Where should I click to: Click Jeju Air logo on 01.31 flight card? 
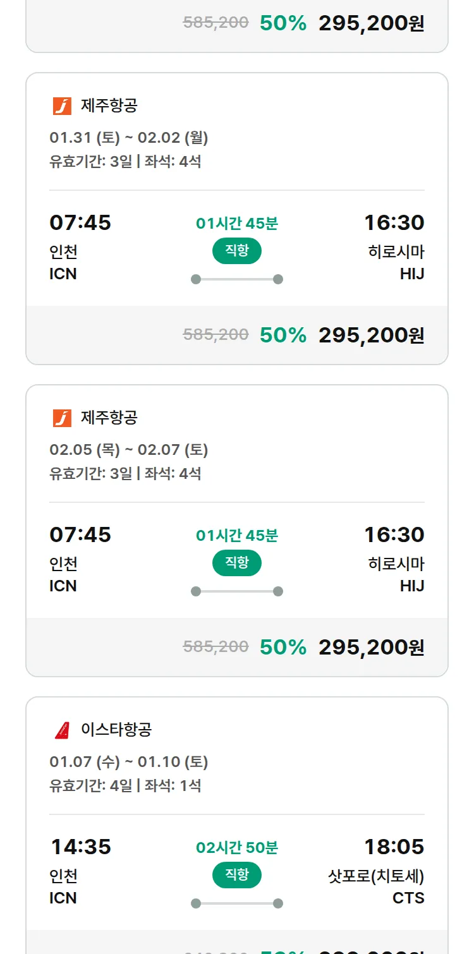(62, 106)
